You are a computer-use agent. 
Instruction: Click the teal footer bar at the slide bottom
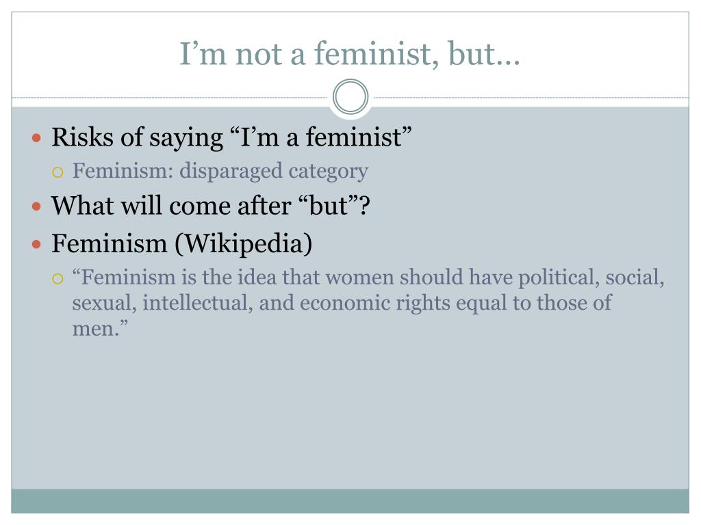click(350, 501)
